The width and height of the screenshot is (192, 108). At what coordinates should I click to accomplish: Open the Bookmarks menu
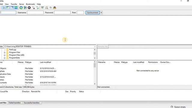(30, 4)
